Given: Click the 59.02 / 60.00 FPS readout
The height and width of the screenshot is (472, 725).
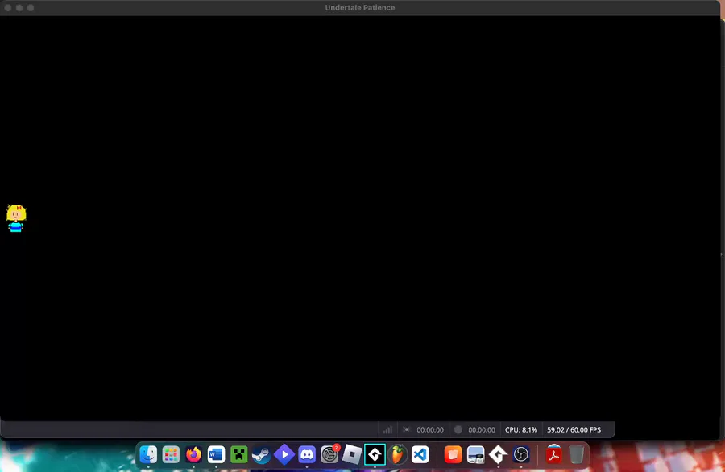Looking at the screenshot, I should [x=574, y=430].
